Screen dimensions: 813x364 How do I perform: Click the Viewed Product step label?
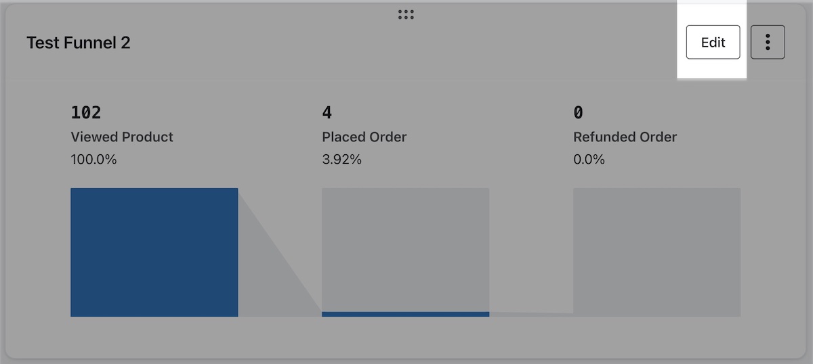click(x=122, y=137)
